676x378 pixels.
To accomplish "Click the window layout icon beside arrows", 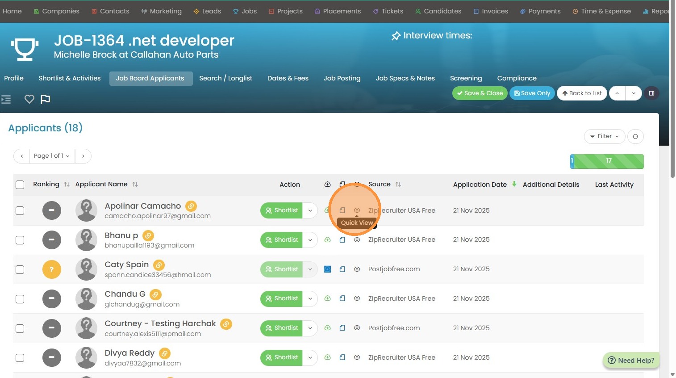I will pyautogui.click(x=651, y=93).
